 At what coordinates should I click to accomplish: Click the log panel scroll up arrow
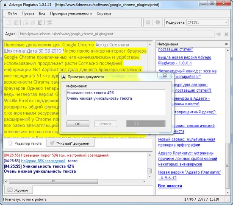pos(150,155)
